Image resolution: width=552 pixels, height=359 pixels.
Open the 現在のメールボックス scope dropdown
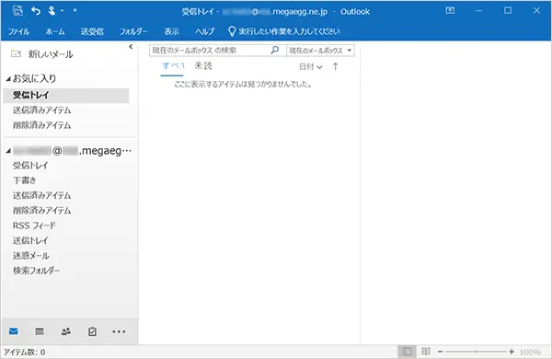click(x=320, y=51)
